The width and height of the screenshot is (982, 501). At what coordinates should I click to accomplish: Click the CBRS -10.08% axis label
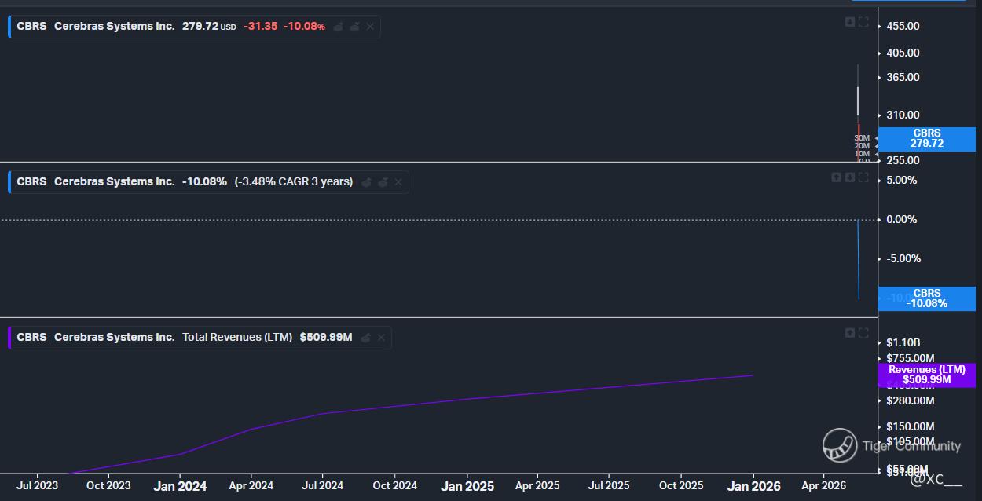tap(926, 298)
